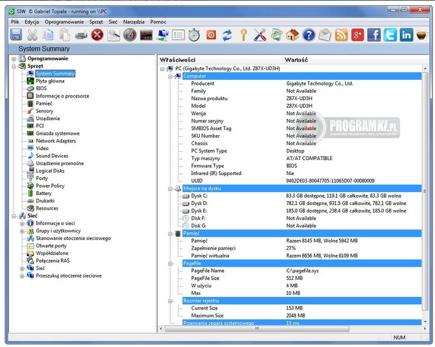
Task: Click the blue refresh arrows icon
Action: (227, 35)
